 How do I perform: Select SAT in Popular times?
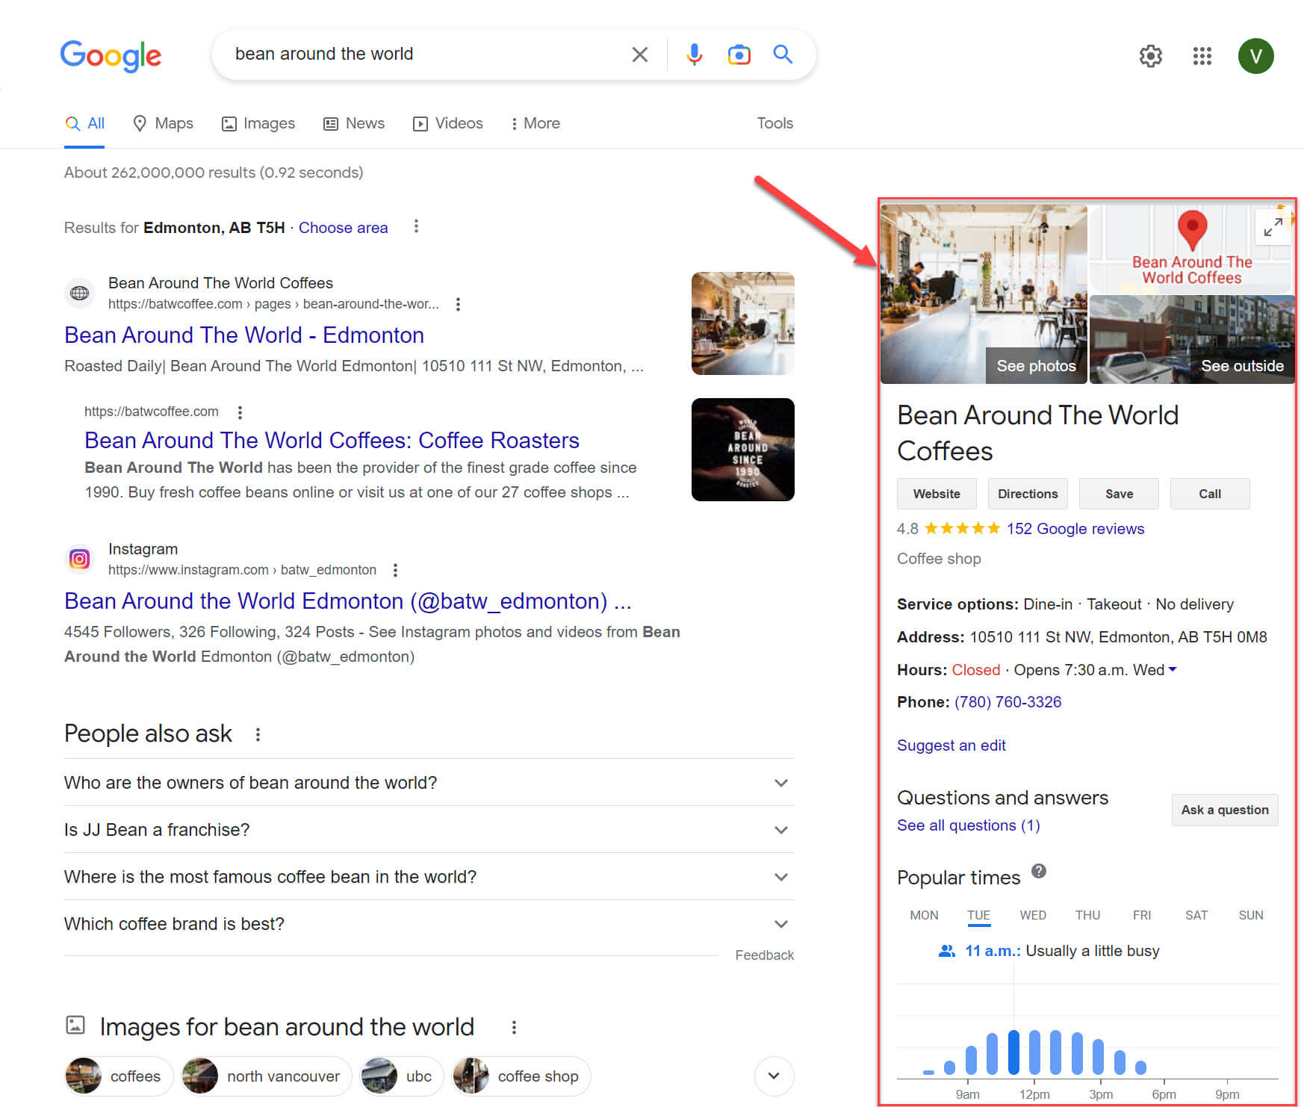coord(1196,915)
